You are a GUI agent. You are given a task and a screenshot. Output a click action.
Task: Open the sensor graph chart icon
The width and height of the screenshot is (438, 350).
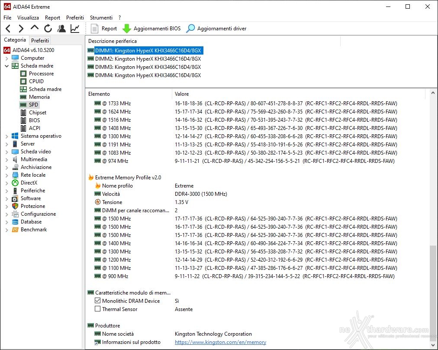pyautogui.click(x=75, y=29)
